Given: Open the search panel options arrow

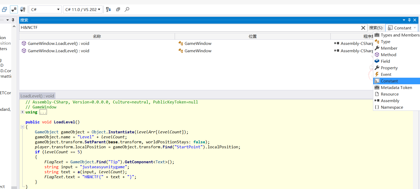Looking at the screenshot, I should (404, 20).
